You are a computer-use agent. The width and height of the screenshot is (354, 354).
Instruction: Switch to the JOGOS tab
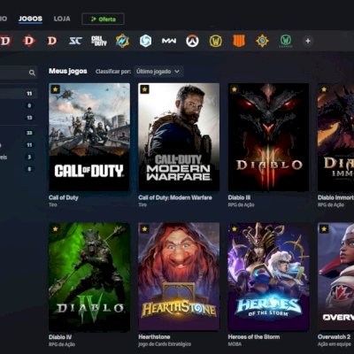pyautogui.click(x=30, y=19)
